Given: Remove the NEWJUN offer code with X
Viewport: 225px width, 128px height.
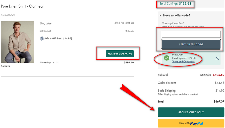Looking at the screenshot, I should click(217, 58).
